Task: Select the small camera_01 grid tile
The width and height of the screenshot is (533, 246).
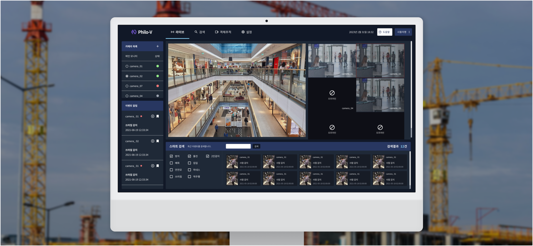Action: coord(332,60)
